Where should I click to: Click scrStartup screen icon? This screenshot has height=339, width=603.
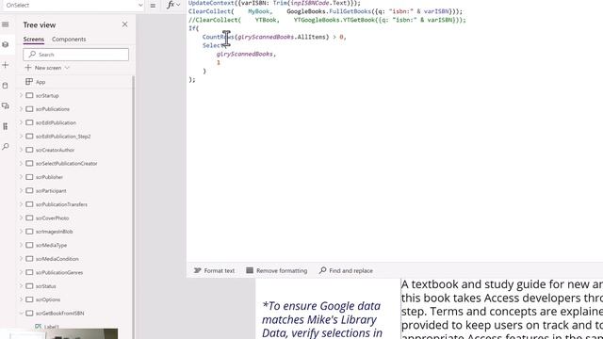pos(29,95)
